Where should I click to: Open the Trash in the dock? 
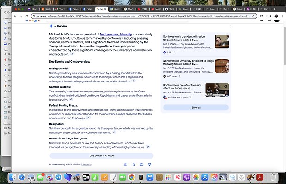click(x=273, y=177)
